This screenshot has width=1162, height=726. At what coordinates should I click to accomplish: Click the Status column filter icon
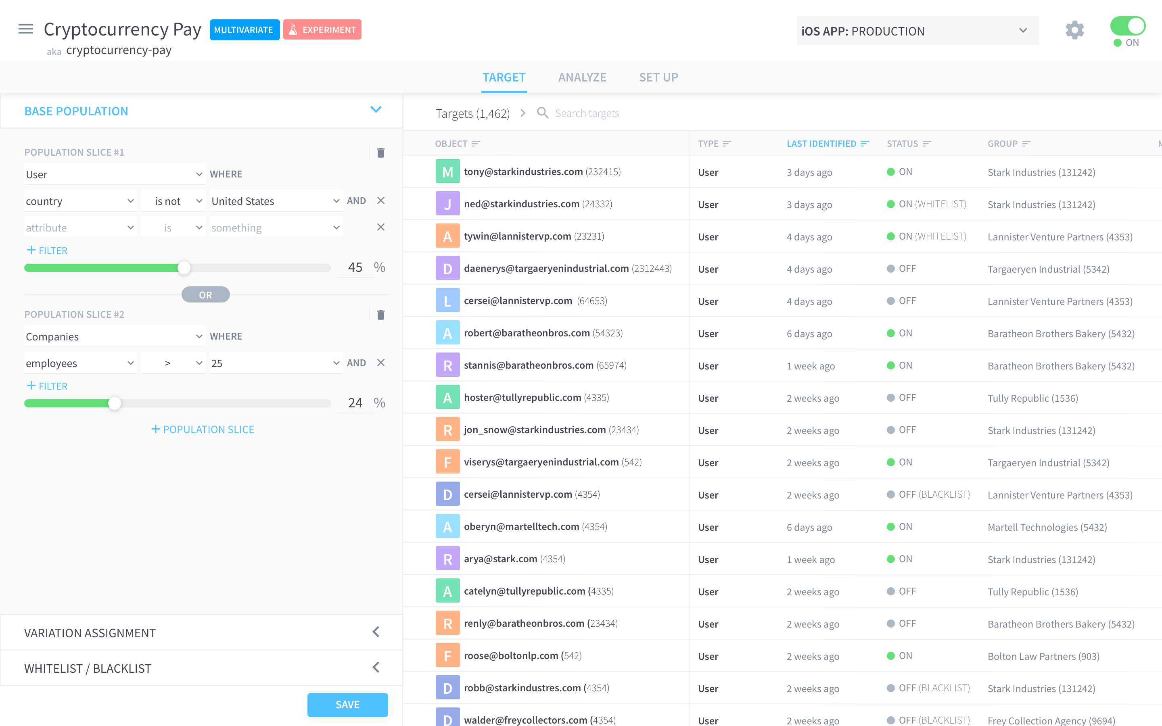927,144
